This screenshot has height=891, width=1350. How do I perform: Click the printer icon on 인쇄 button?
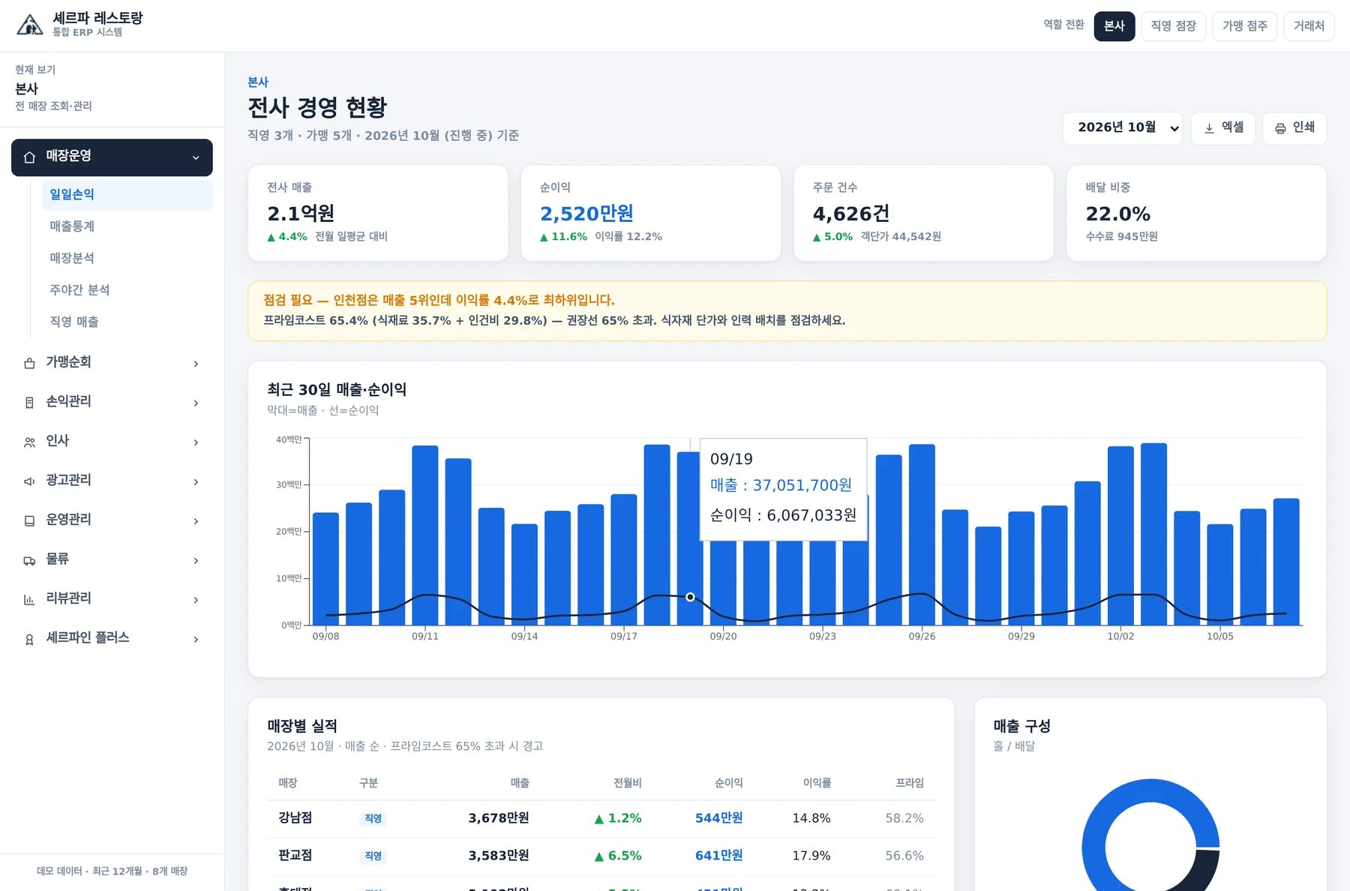tap(1280, 128)
